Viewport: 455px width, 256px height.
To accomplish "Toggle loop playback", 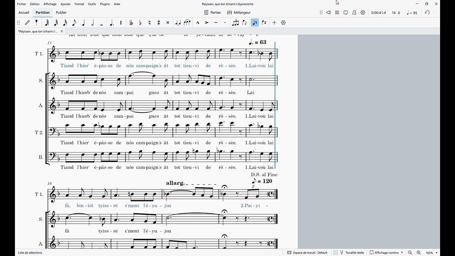I will [346, 12].
